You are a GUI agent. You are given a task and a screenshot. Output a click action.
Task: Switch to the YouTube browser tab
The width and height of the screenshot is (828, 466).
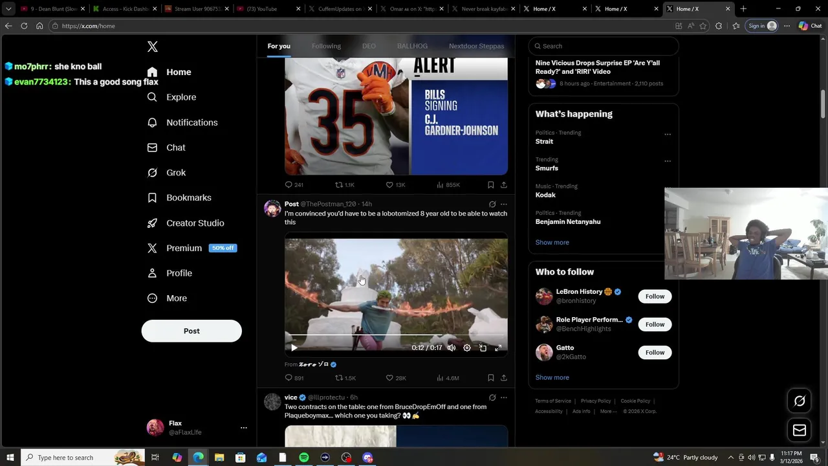[268, 9]
